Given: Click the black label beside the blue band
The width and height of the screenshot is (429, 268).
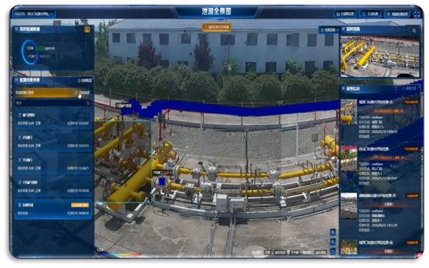Looking at the screenshot, I should pyautogui.click(x=124, y=106).
